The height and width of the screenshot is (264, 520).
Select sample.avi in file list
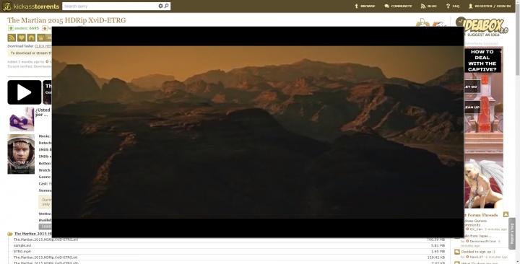tap(22, 245)
